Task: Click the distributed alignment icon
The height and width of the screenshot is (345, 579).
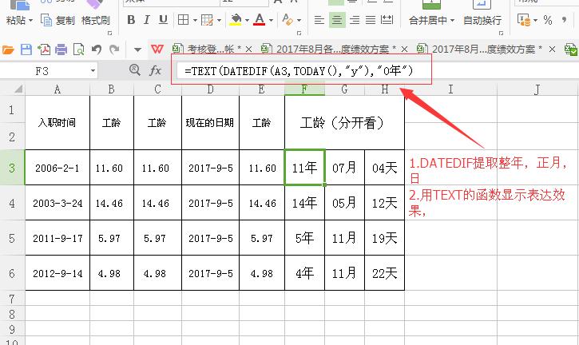Action: point(387,20)
